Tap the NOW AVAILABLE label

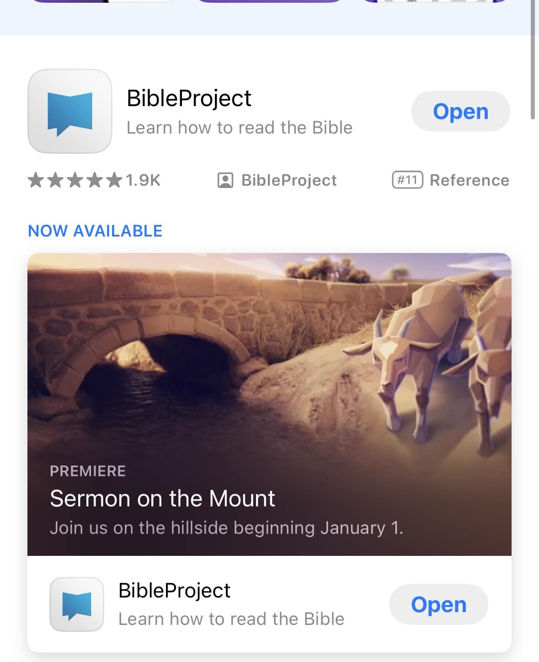pyautogui.click(x=95, y=231)
